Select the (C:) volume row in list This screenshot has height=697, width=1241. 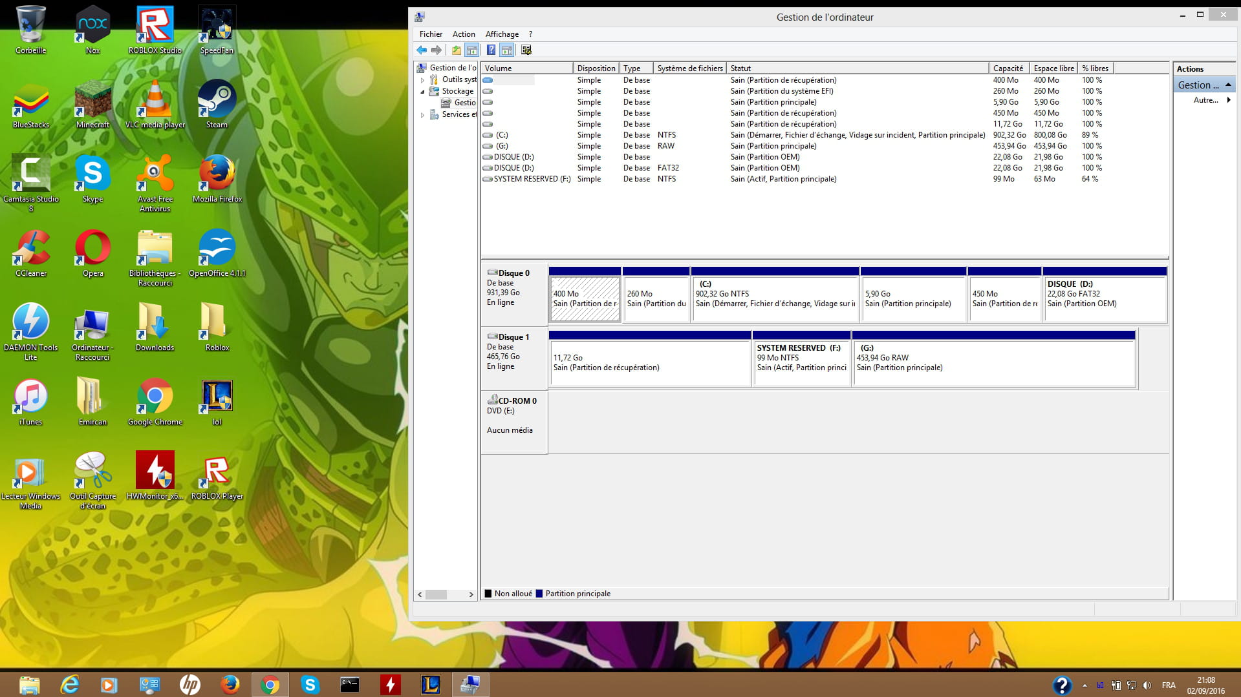(825, 135)
